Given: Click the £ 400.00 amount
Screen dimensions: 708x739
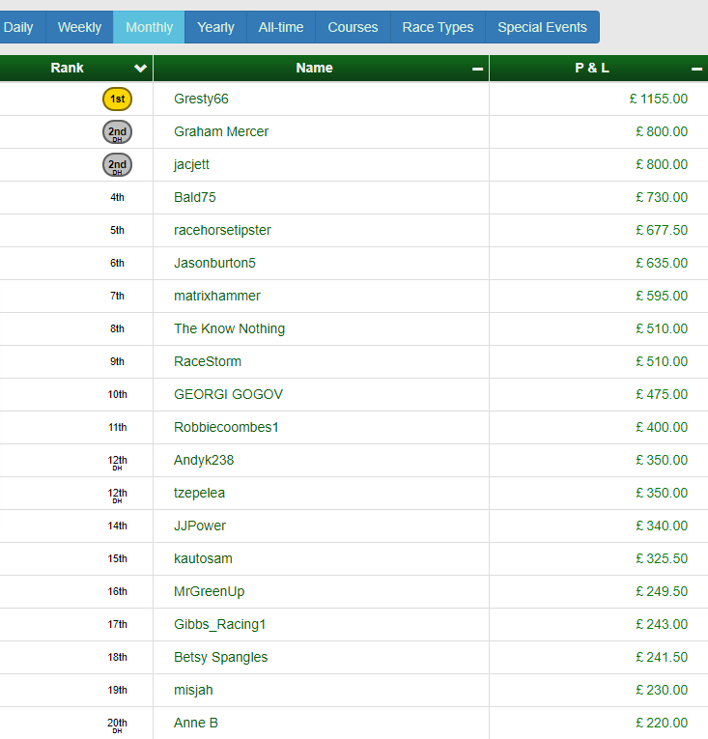Looking at the screenshot, I should coord(662,428).
